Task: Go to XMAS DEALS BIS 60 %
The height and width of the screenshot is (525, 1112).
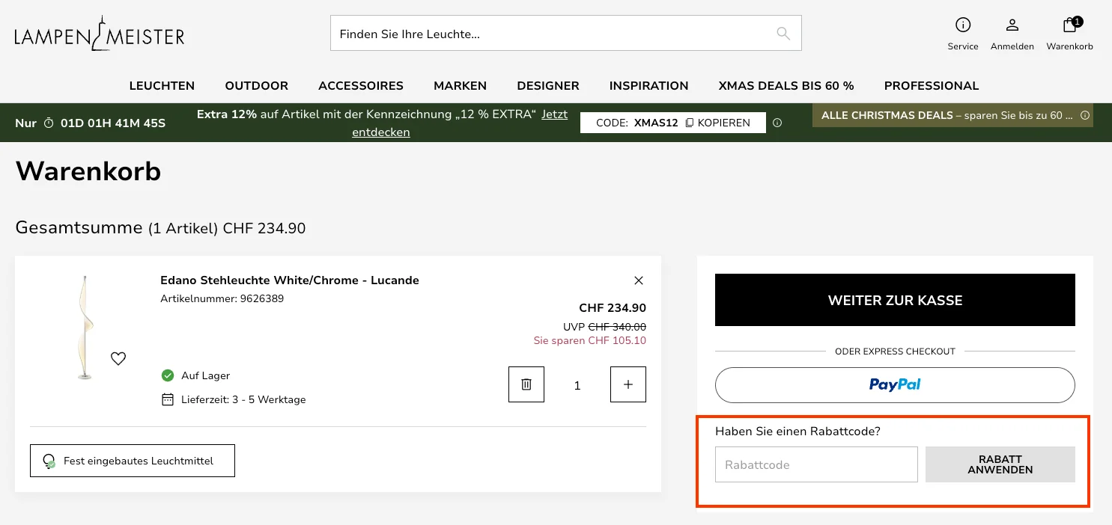Action: (x=786, y=86)
